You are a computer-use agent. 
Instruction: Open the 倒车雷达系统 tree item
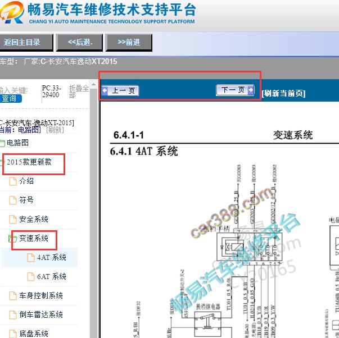[41, 314]
